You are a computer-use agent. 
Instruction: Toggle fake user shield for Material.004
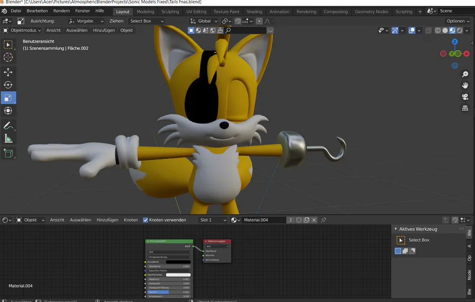299,220
